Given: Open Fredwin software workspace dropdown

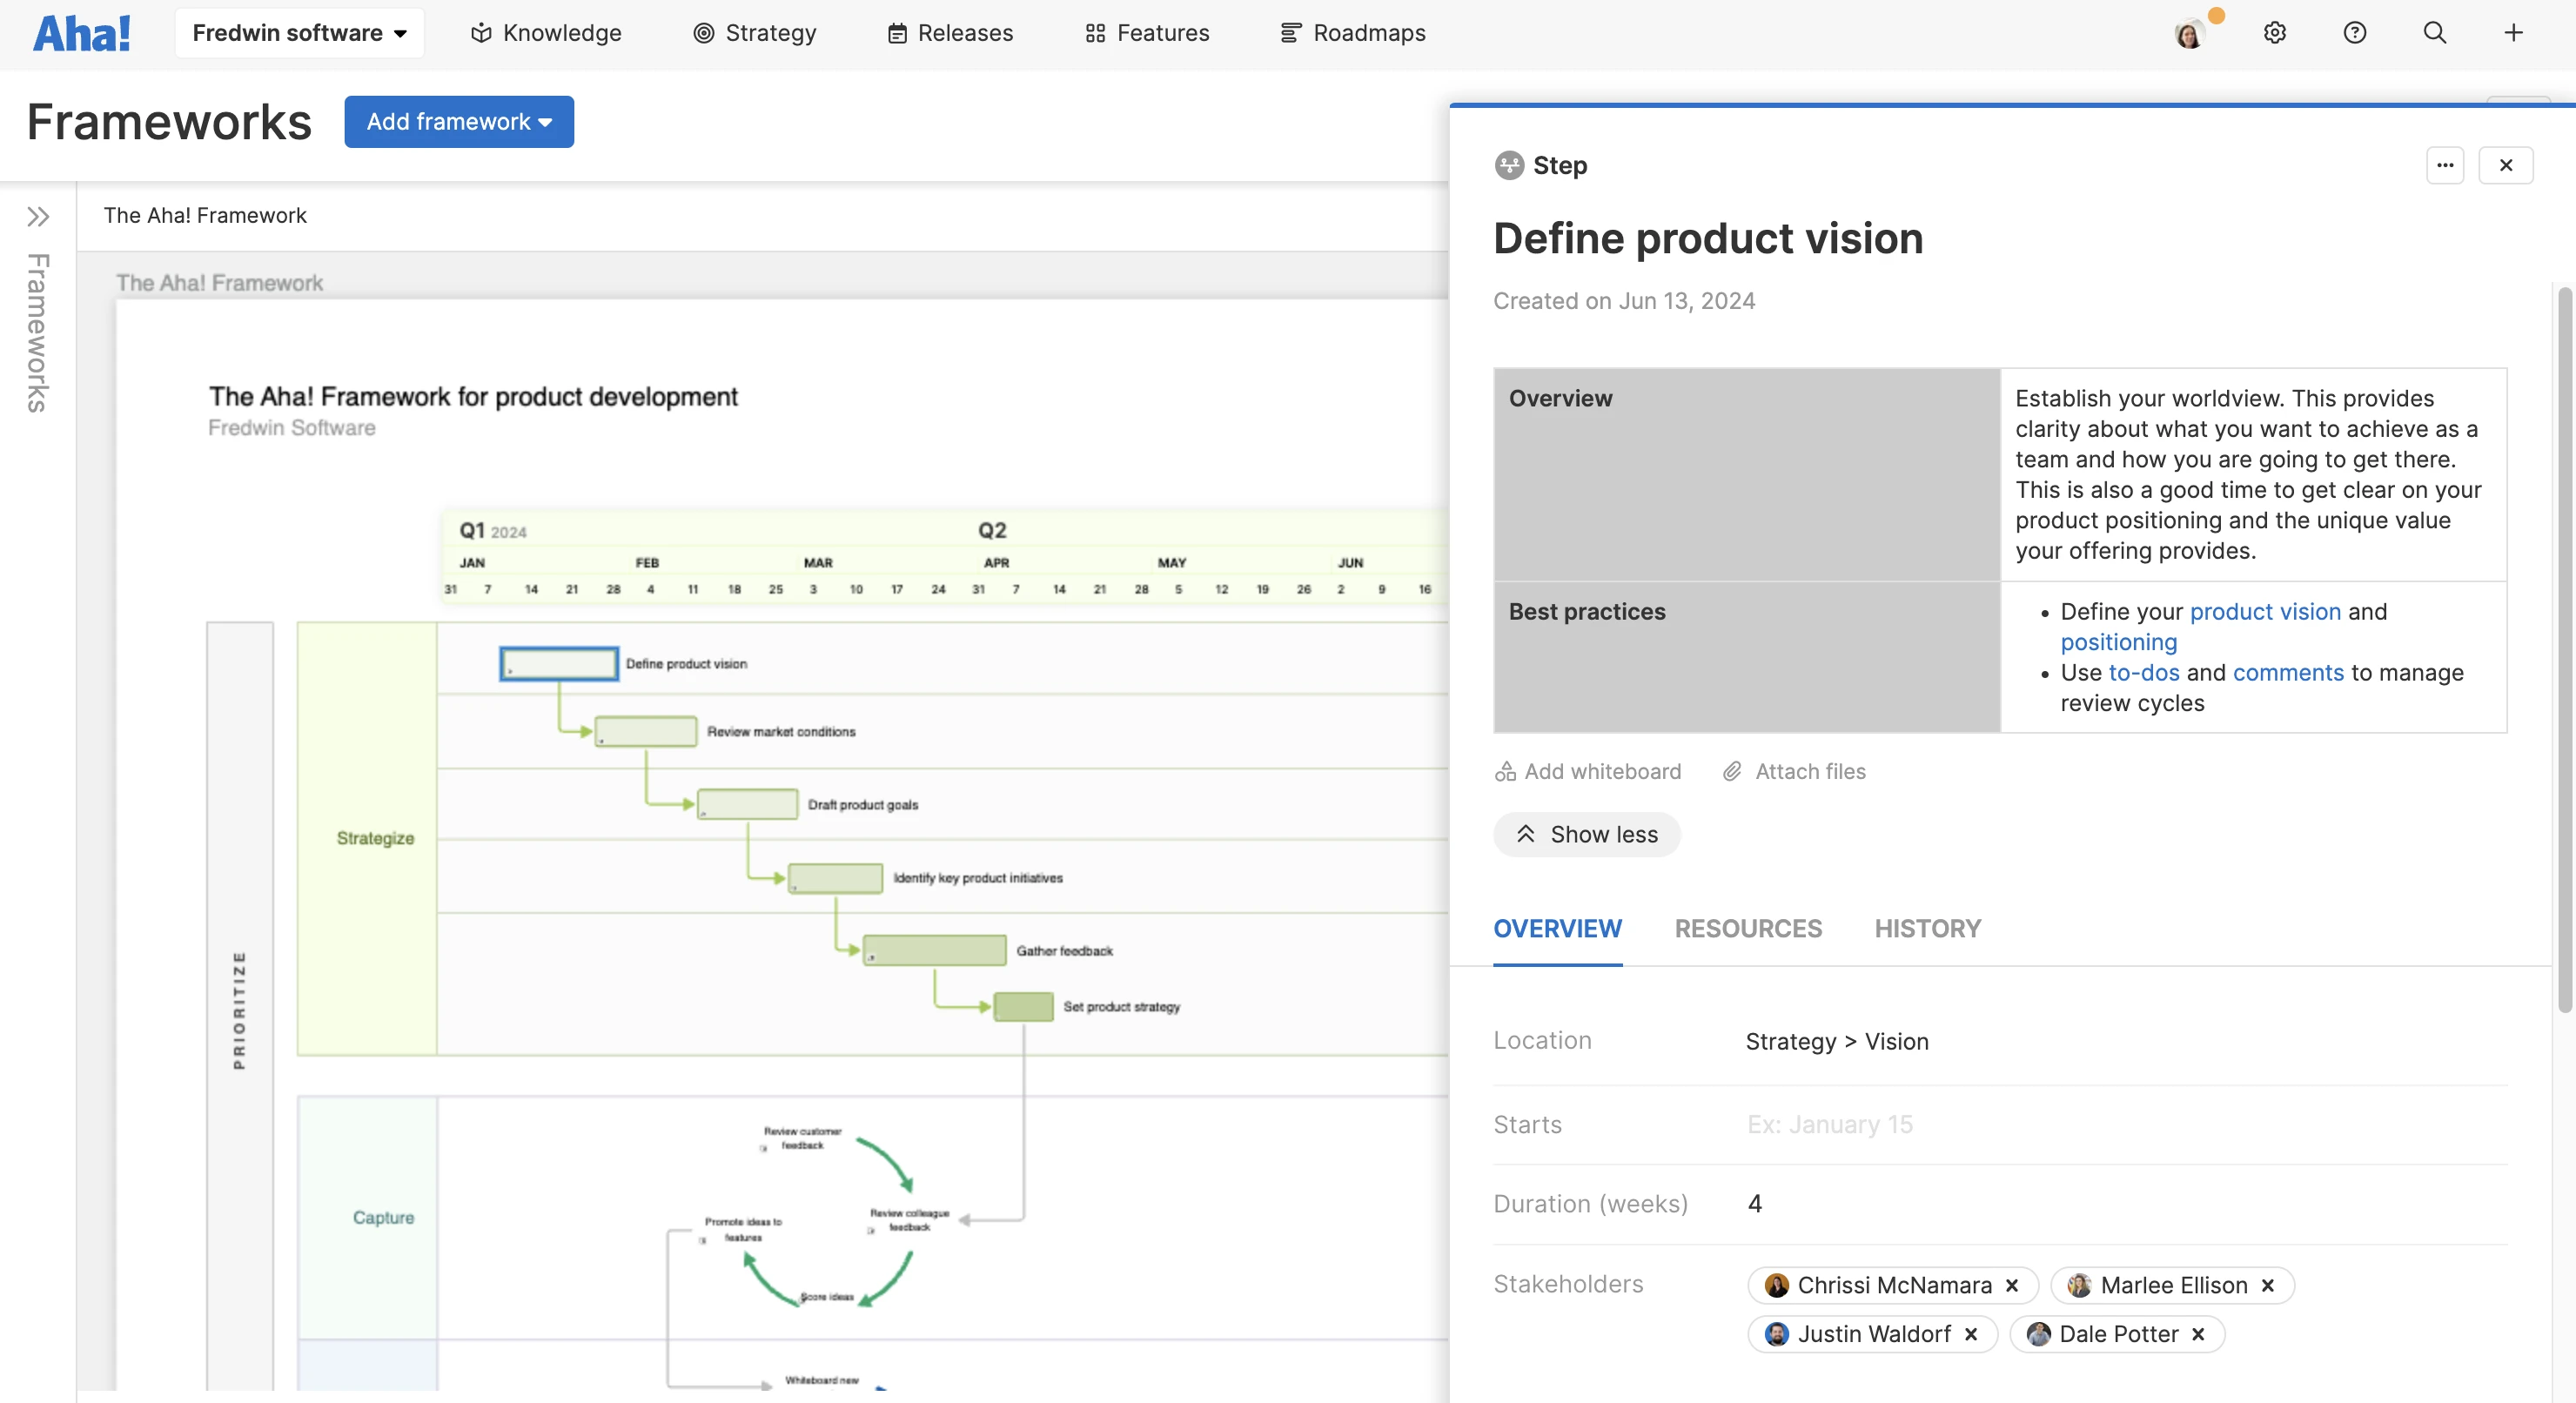Looking at the screenshot, I should pyautogui.click(x=299, y=33).
